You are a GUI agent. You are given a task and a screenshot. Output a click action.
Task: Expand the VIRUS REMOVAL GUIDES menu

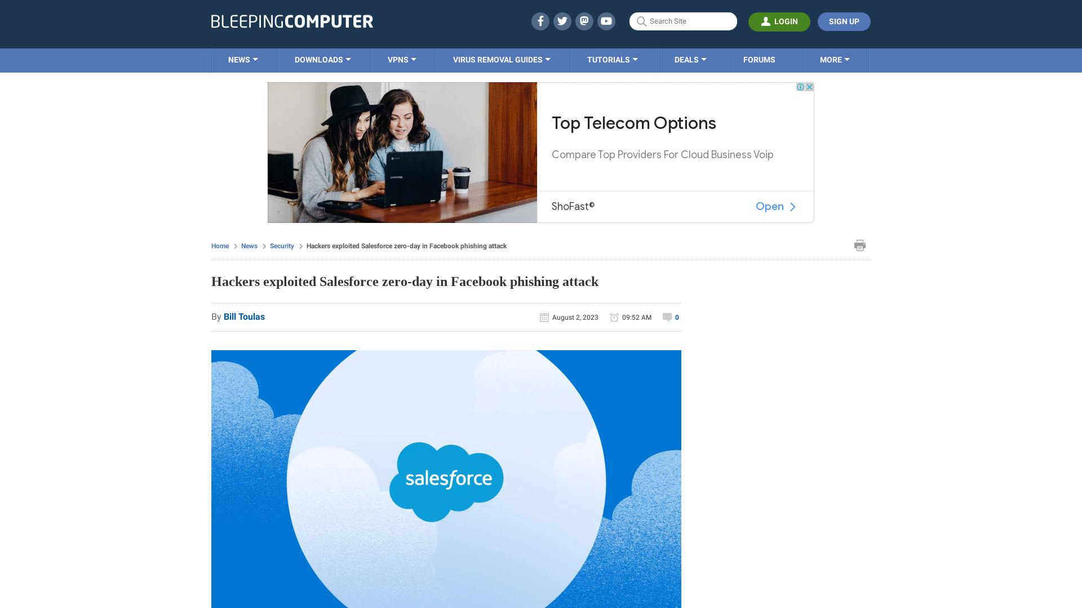tap(502, 60)
